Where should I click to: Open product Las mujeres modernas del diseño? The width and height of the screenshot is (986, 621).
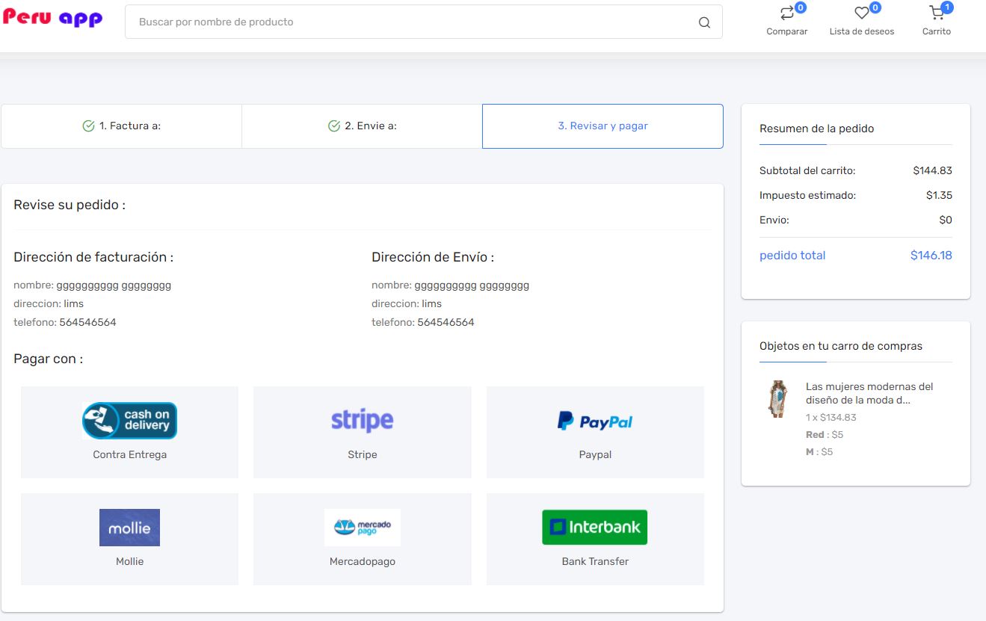pyautogui.click(x=869, y=393)
